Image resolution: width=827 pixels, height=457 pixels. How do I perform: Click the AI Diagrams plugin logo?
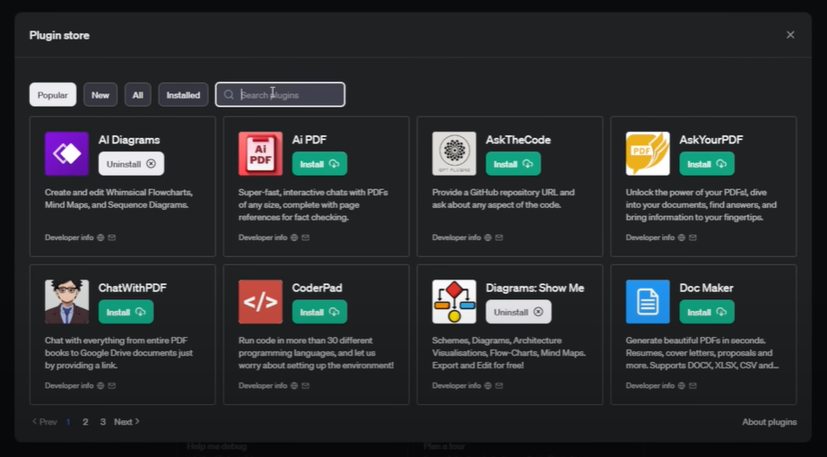tap(67, 153)
